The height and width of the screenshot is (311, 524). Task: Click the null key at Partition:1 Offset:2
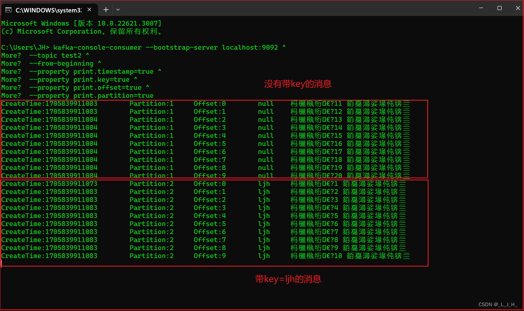coord(266,119)
